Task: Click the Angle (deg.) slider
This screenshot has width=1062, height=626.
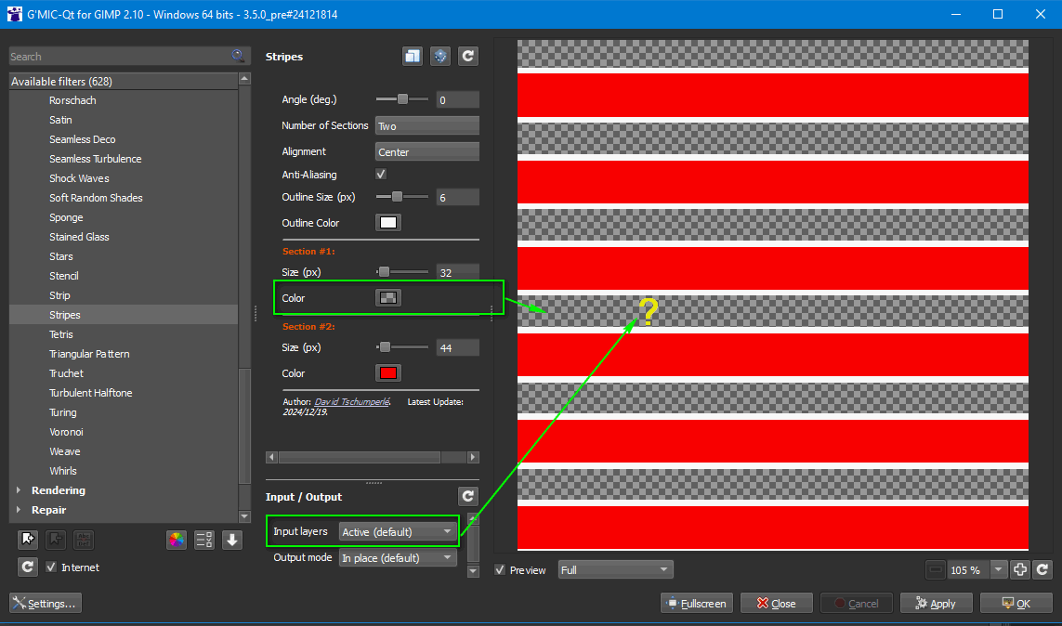Action: (x=402, y=99)
